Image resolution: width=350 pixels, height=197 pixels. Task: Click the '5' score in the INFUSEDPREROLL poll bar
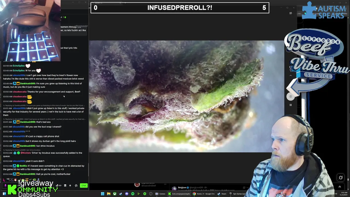pyautogui.click(x=264, y=8)
